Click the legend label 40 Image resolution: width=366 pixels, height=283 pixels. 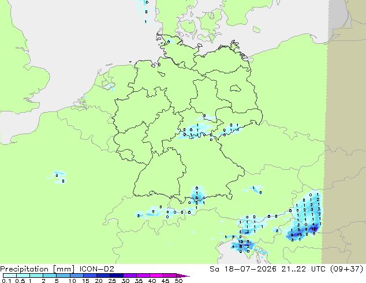pos(152,281)
